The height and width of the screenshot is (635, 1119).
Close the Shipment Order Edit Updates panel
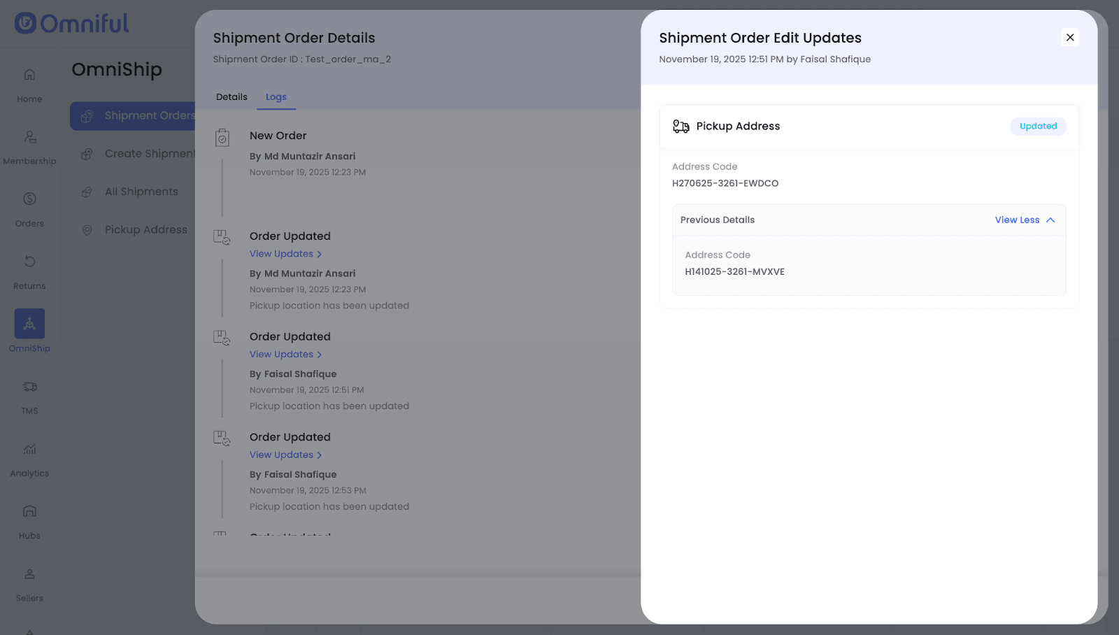point(1069,38)
